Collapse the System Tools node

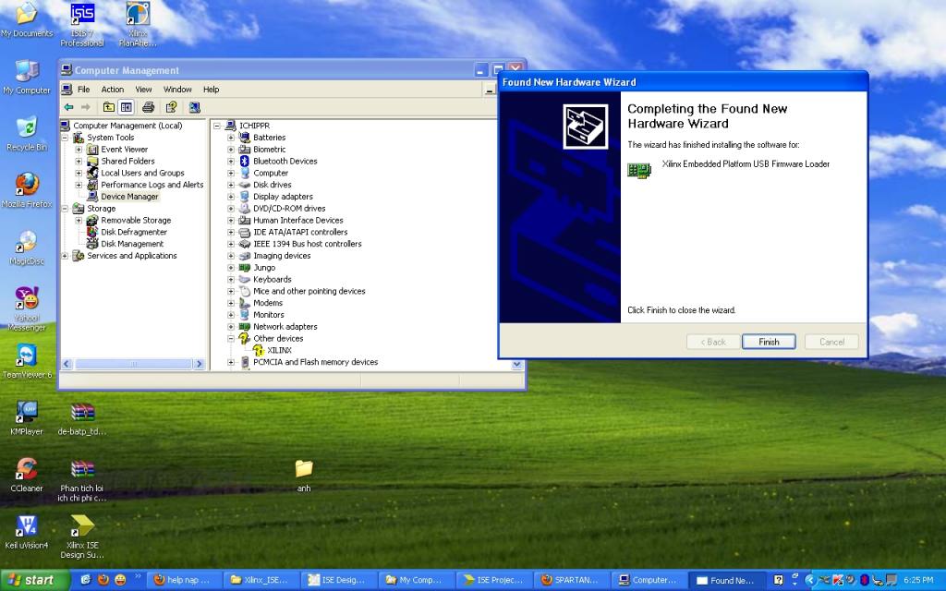[66, 138]
